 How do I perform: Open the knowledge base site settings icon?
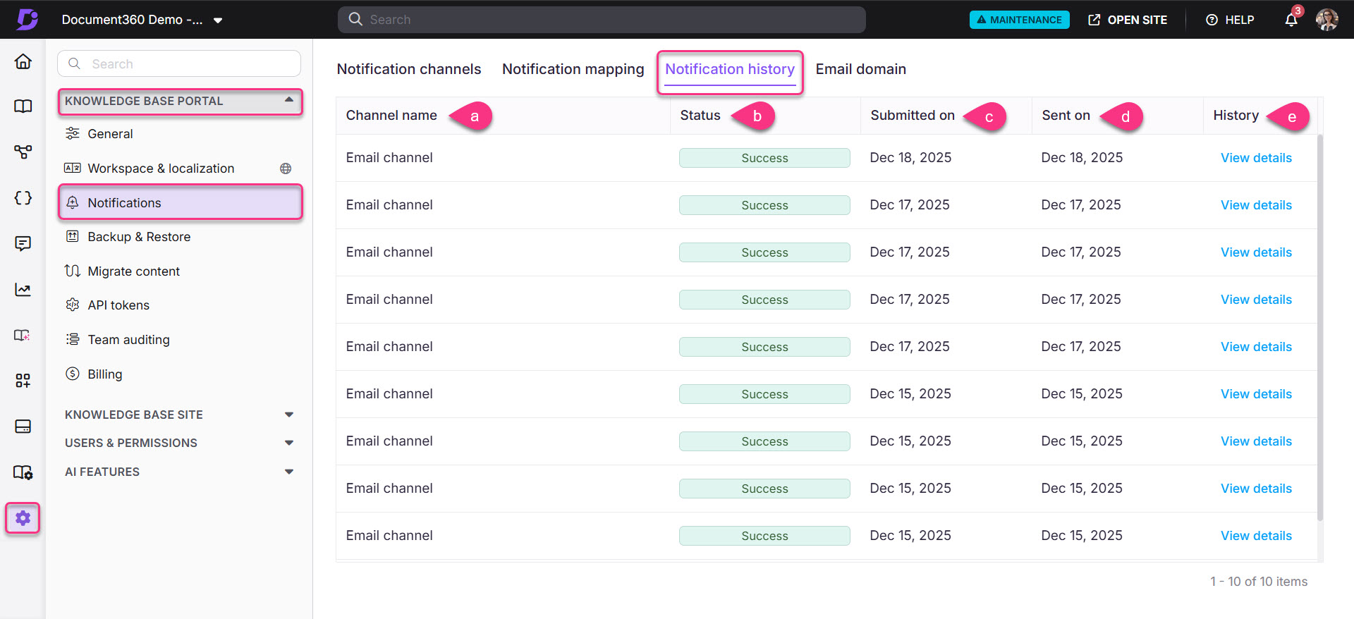(23, 472)
